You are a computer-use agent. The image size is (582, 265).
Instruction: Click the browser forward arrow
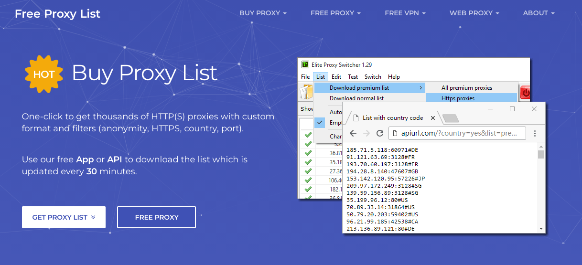(x=366, y=133)
